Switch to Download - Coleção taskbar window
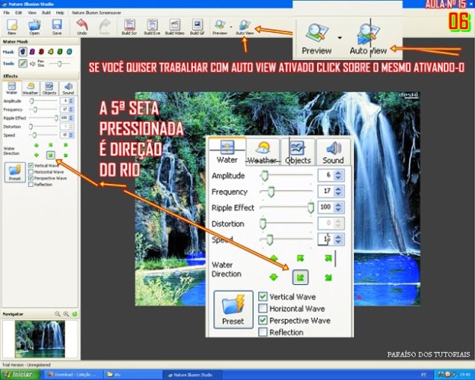The width and height of the screenshot is (475, 380). tap(72, 375)
